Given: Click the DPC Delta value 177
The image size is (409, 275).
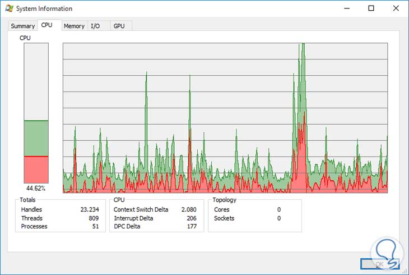Looking at the screenshot, I should click(192, 226).
